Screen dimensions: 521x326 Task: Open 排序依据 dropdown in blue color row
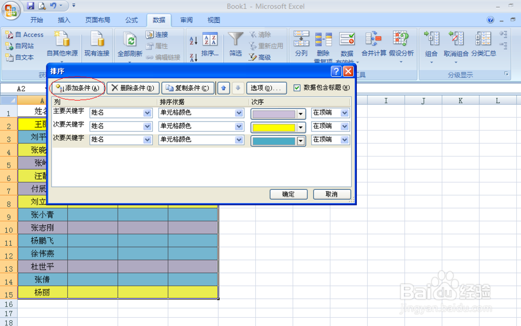[239, 140]
